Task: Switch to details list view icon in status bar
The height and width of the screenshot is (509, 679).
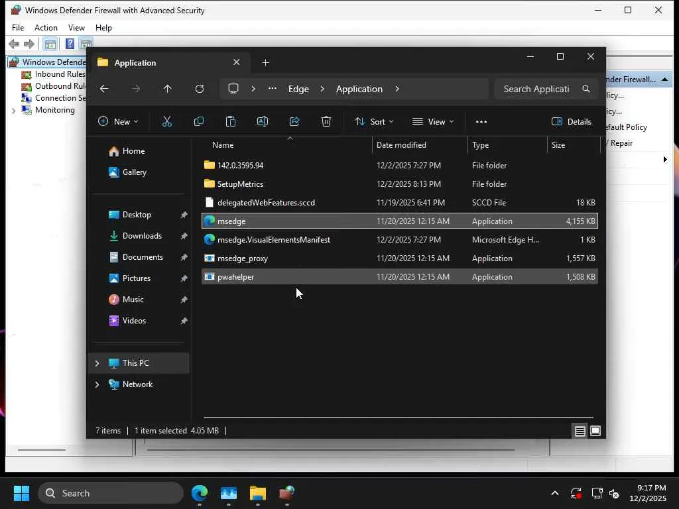Action: 580,431
